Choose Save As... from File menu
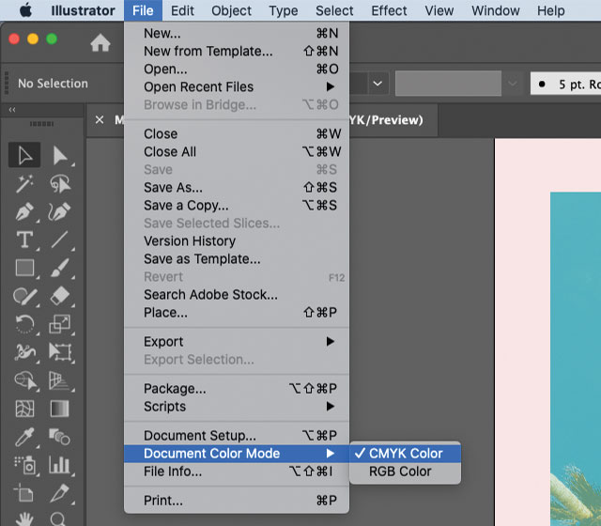The width and height of the screenshot is (601, 526). coord(173,188)
